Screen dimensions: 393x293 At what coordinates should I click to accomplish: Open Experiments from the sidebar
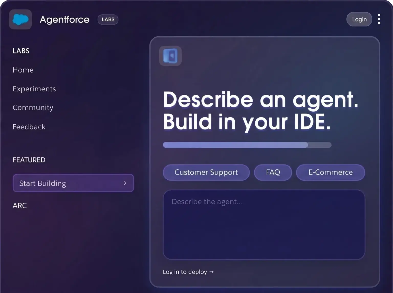[x=34, y=89]
